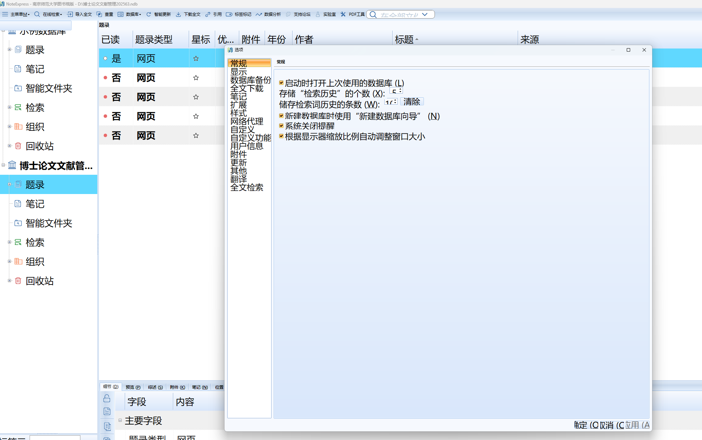
Task: Expand 检索 under 博士论文 database
Action: pos(10,242)
